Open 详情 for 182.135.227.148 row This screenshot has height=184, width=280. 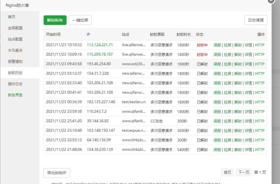248,102
